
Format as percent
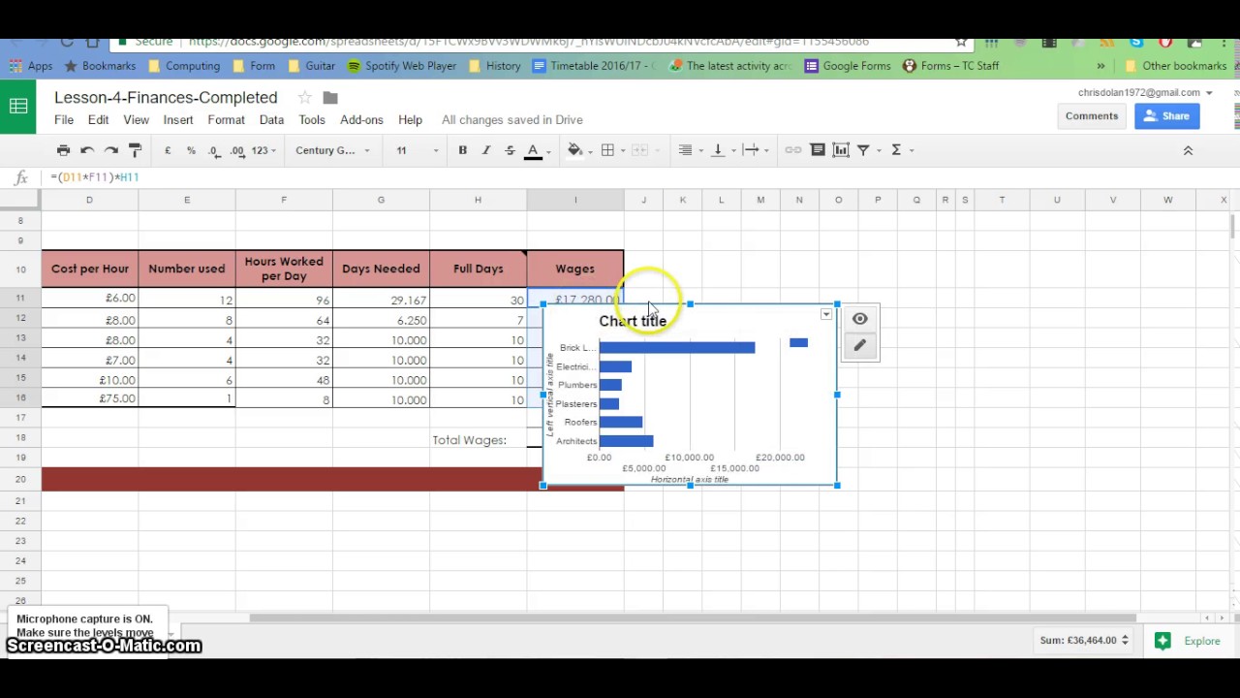(191, 150)
